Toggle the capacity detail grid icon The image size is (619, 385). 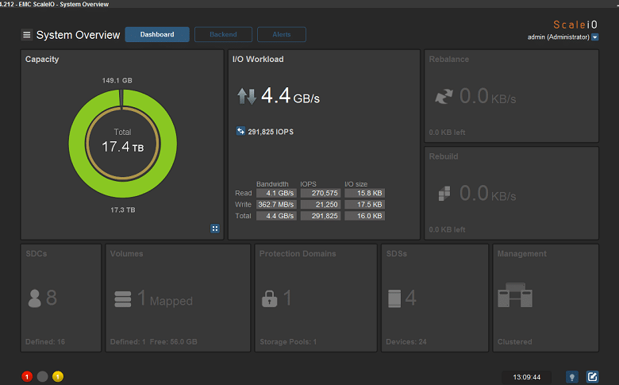[x=215, y=229]
